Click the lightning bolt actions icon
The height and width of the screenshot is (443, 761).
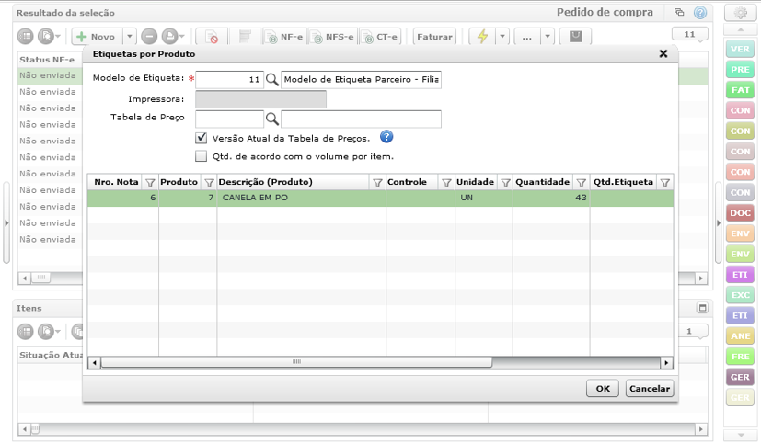(482, 37)
